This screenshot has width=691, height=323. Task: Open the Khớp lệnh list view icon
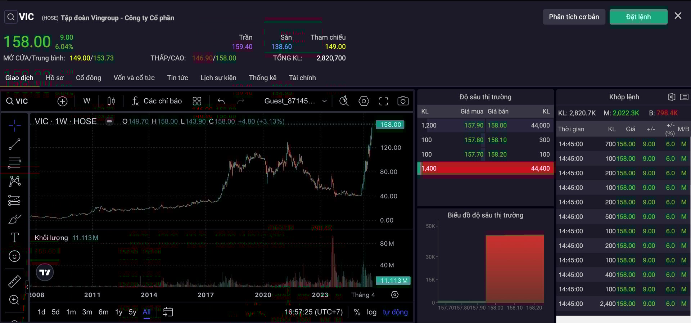pyautogui.click(x=684, y=97)
